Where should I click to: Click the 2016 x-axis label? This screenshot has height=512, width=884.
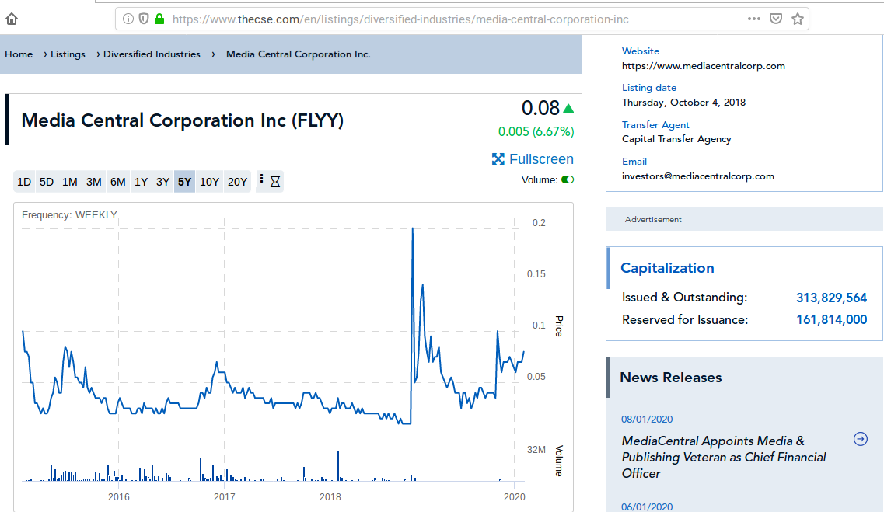(118, 496)
